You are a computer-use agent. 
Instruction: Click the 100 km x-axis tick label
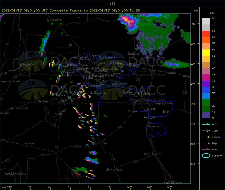(129, 187)
